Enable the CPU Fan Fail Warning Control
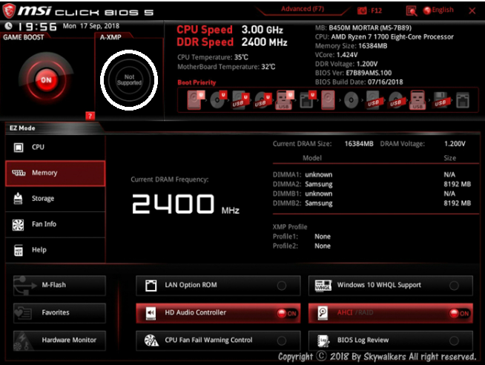 [282, 341]
